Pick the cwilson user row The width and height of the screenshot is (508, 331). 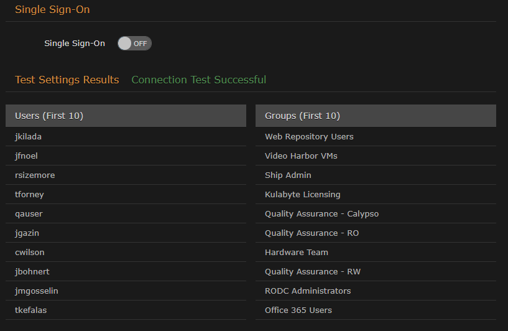coord(30,252)
